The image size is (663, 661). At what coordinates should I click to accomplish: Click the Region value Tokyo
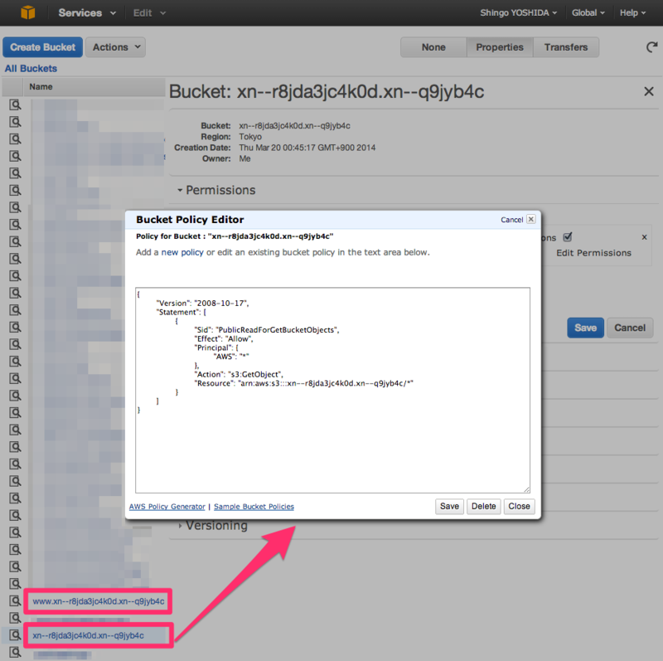pos(250,137)
